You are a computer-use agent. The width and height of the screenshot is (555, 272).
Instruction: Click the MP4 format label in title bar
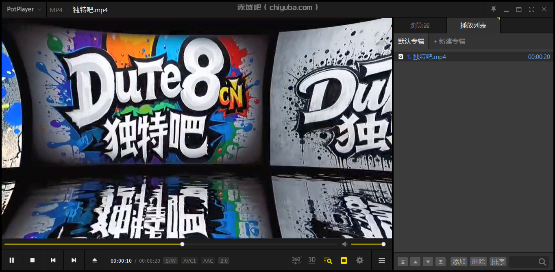pyautogui.click(x=56, y=10)
